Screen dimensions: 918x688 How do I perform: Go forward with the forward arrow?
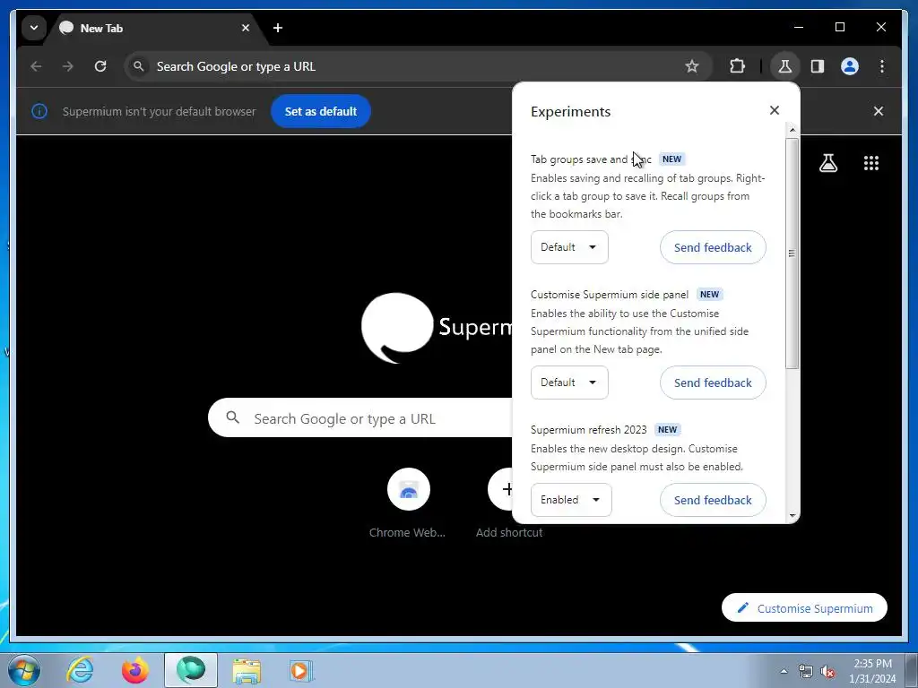coord(68,66)
